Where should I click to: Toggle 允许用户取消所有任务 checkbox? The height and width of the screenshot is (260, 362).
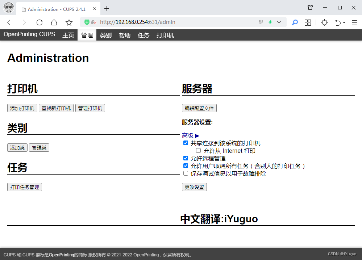coord(186,166)
